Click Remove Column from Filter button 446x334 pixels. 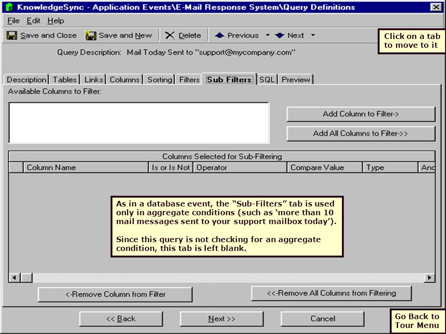115,294
